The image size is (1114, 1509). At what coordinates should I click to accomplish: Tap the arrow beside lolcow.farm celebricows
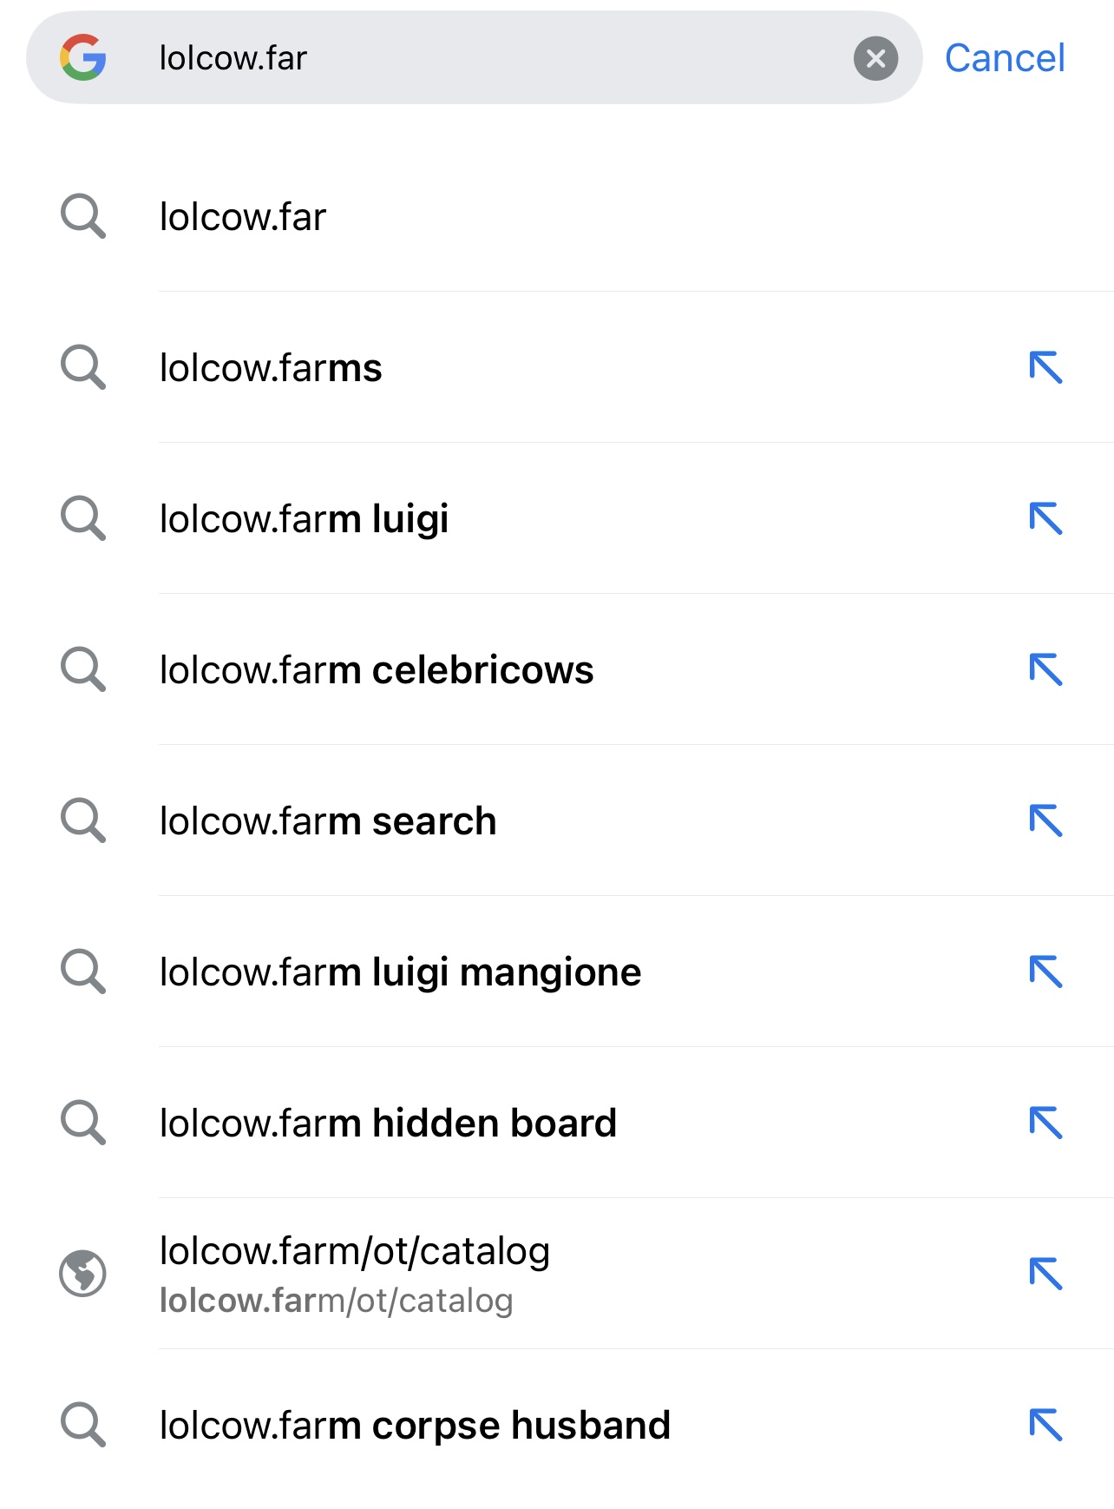(1045, 669)
